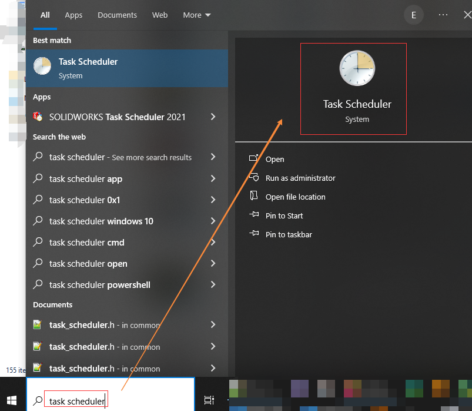Click the SOLIDWORKS Task Scheduler 2021 app icon
This screenshot has width=472, height=411.
coord(38,117)
